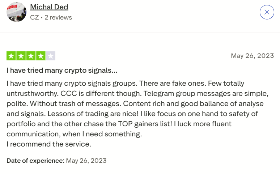Viewport: 280px width, 174px height.
Task: Click the CZ country code
Action: [34, 17]
